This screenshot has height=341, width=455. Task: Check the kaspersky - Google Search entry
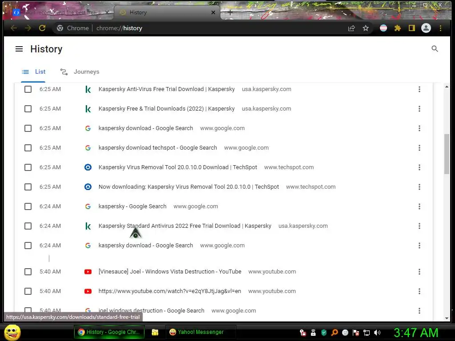(x=28, y=206)
